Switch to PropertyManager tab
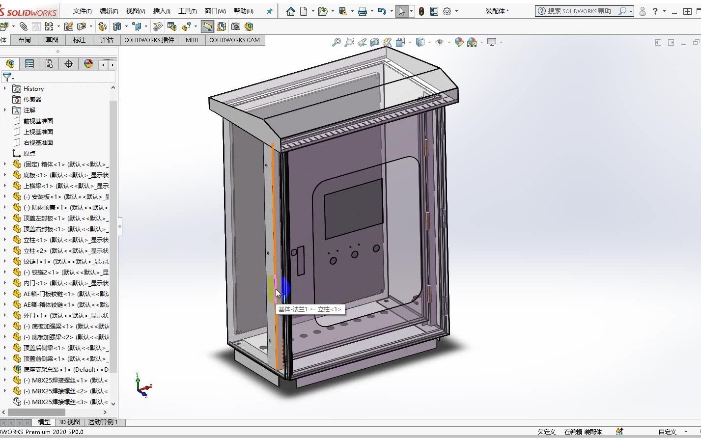This screenshot has height=438, width=701. [x=29, y=64]
